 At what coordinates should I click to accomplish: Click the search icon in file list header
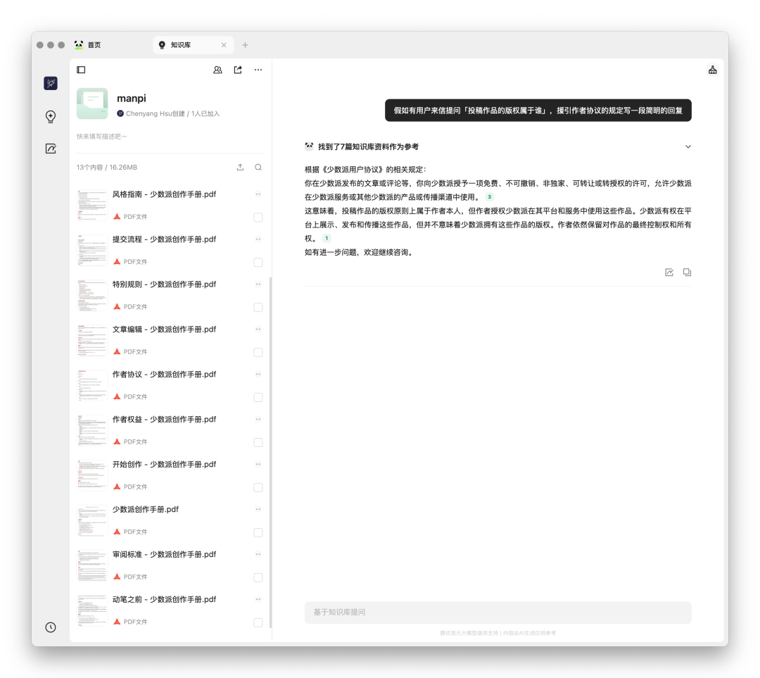pos(258,168)
